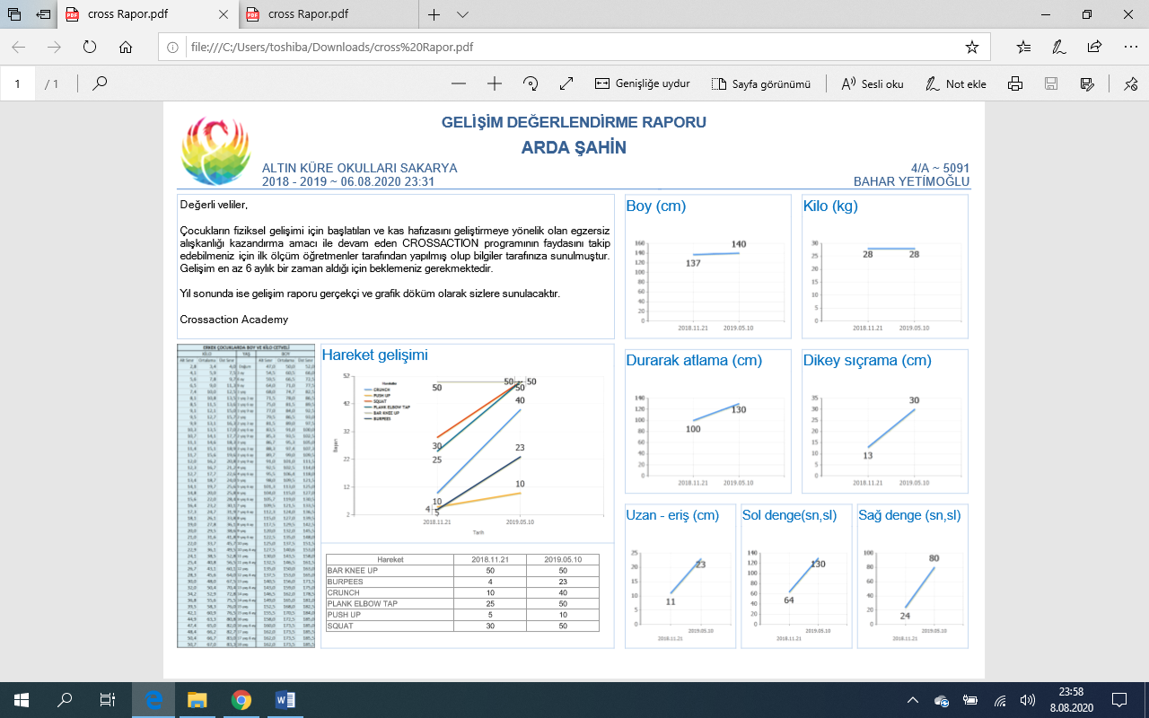Click the Hareket gelişimi chart title
This screenshot has height=718, width=1149.
(x=374, y=355)
